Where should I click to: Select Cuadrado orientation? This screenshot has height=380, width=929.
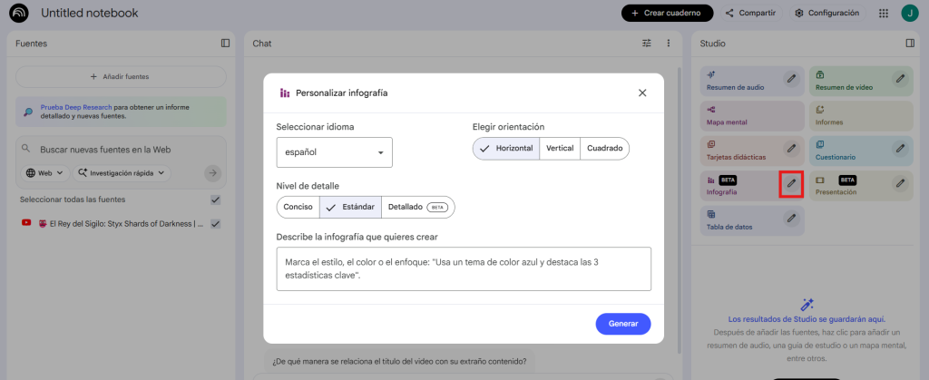pos(605,149)
